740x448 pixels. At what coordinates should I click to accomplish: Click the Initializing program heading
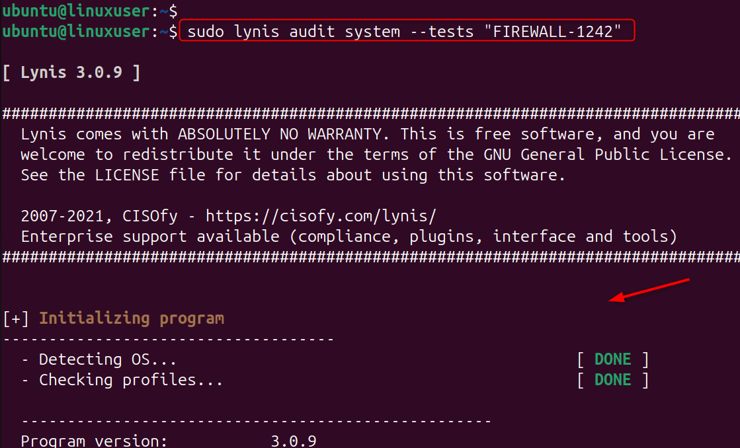coord(132,318)
